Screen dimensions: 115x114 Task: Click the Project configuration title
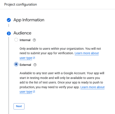tap(20, 5)
